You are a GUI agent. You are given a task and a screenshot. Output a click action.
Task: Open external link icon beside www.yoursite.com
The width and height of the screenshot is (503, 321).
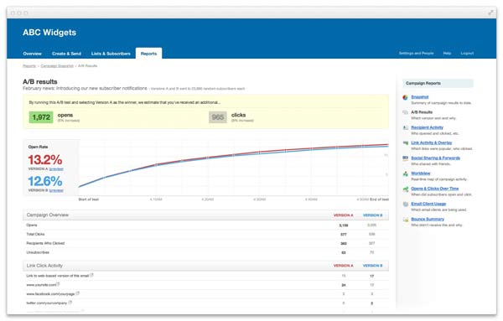click(59, 284)
